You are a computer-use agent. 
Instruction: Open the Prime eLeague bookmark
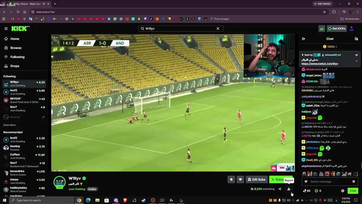tap(219, 19)
